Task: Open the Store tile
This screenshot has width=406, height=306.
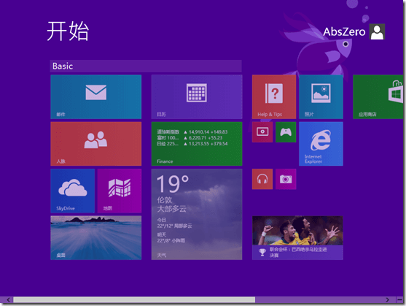Action: 378,96
